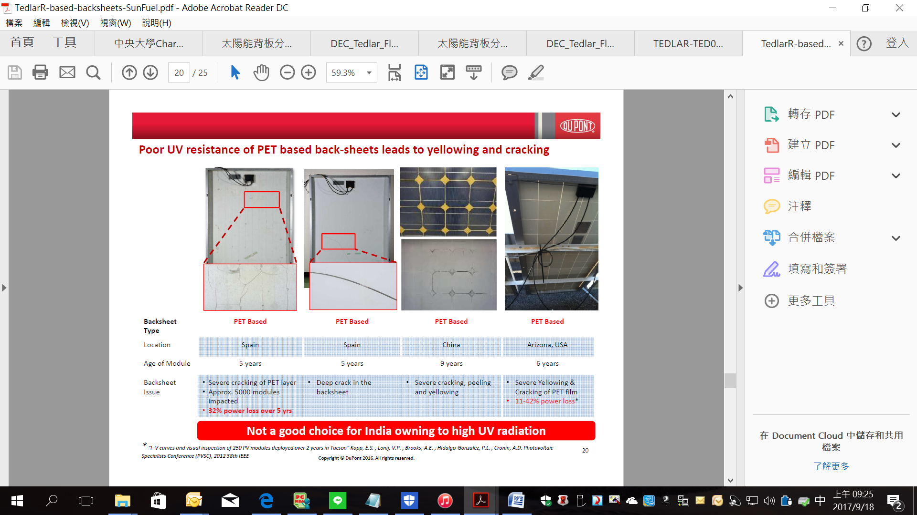Click the zoom in plus icon

[309, 72]
